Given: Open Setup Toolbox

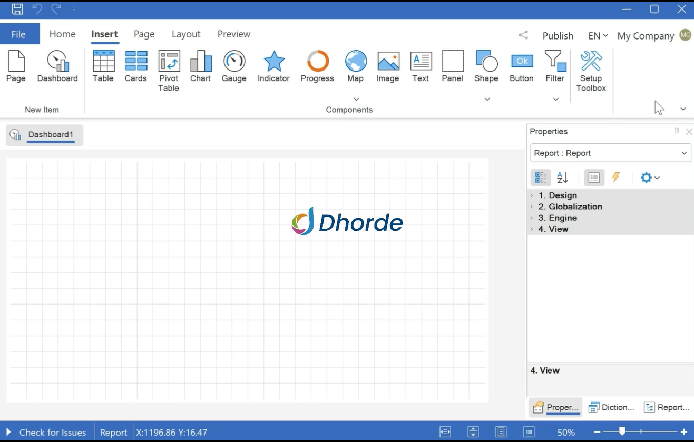Looking at the screenshot, I should (x=591, y=71).
